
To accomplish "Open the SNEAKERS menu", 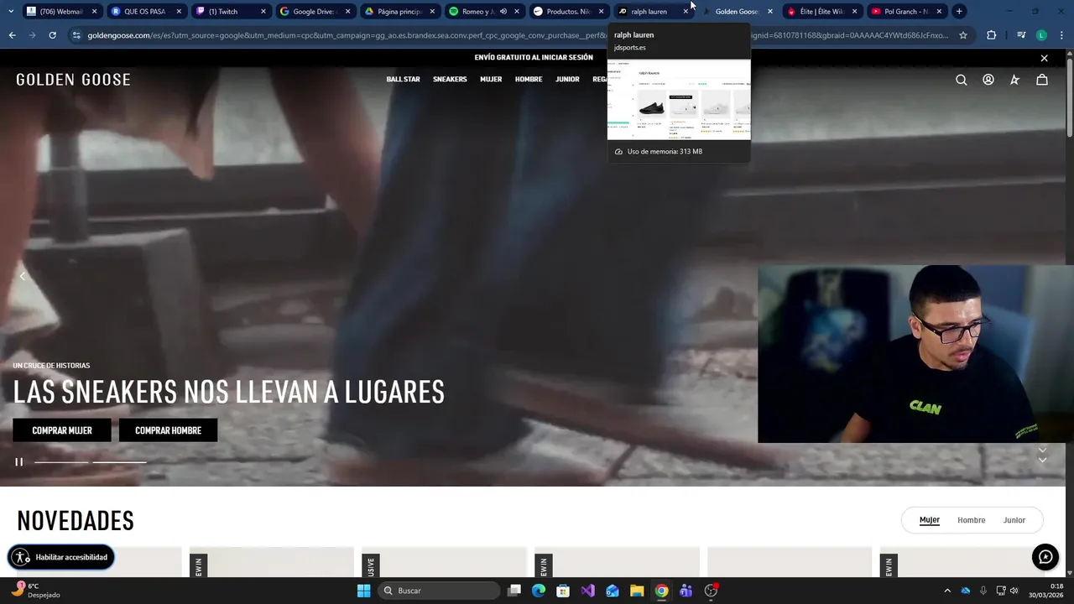I will 450,80.
